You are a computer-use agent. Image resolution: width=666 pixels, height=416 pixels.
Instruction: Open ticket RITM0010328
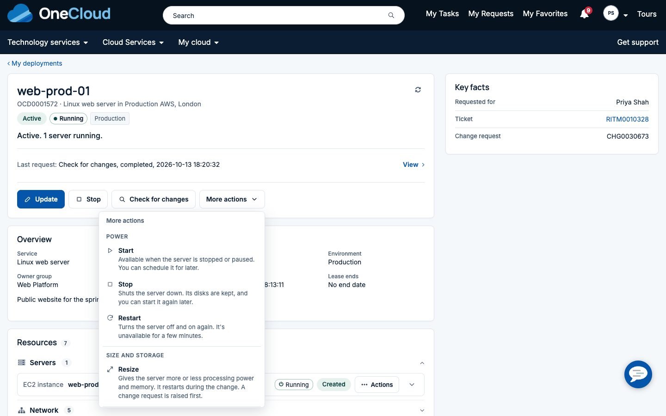pyautogui.click(x=627, y=119)
